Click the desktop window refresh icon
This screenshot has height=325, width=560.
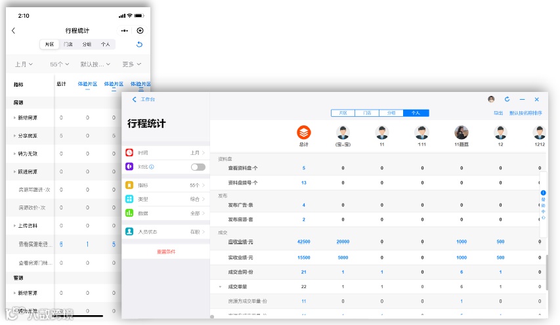click(507, 99)
